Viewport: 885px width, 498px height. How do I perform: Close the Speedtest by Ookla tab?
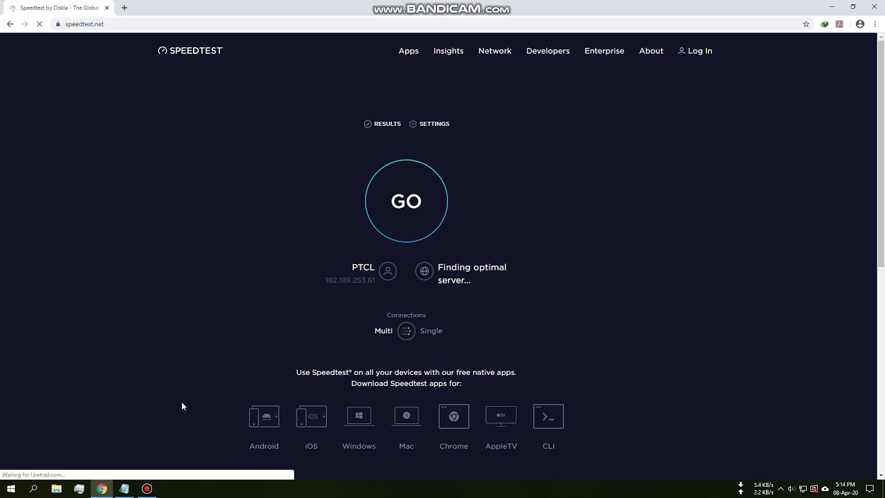107,8
